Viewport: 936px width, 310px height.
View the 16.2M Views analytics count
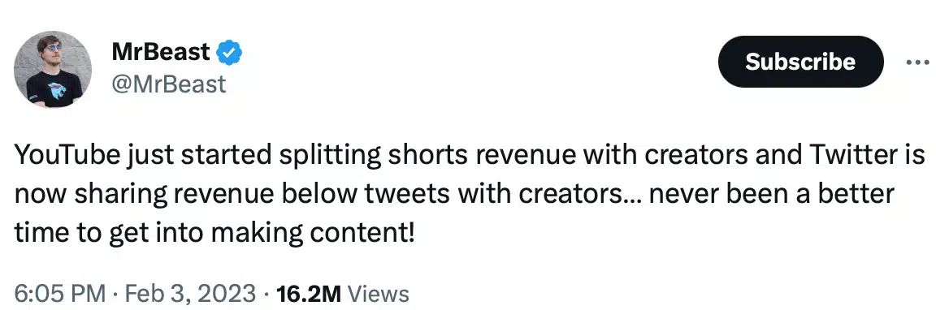coord(339,294)
